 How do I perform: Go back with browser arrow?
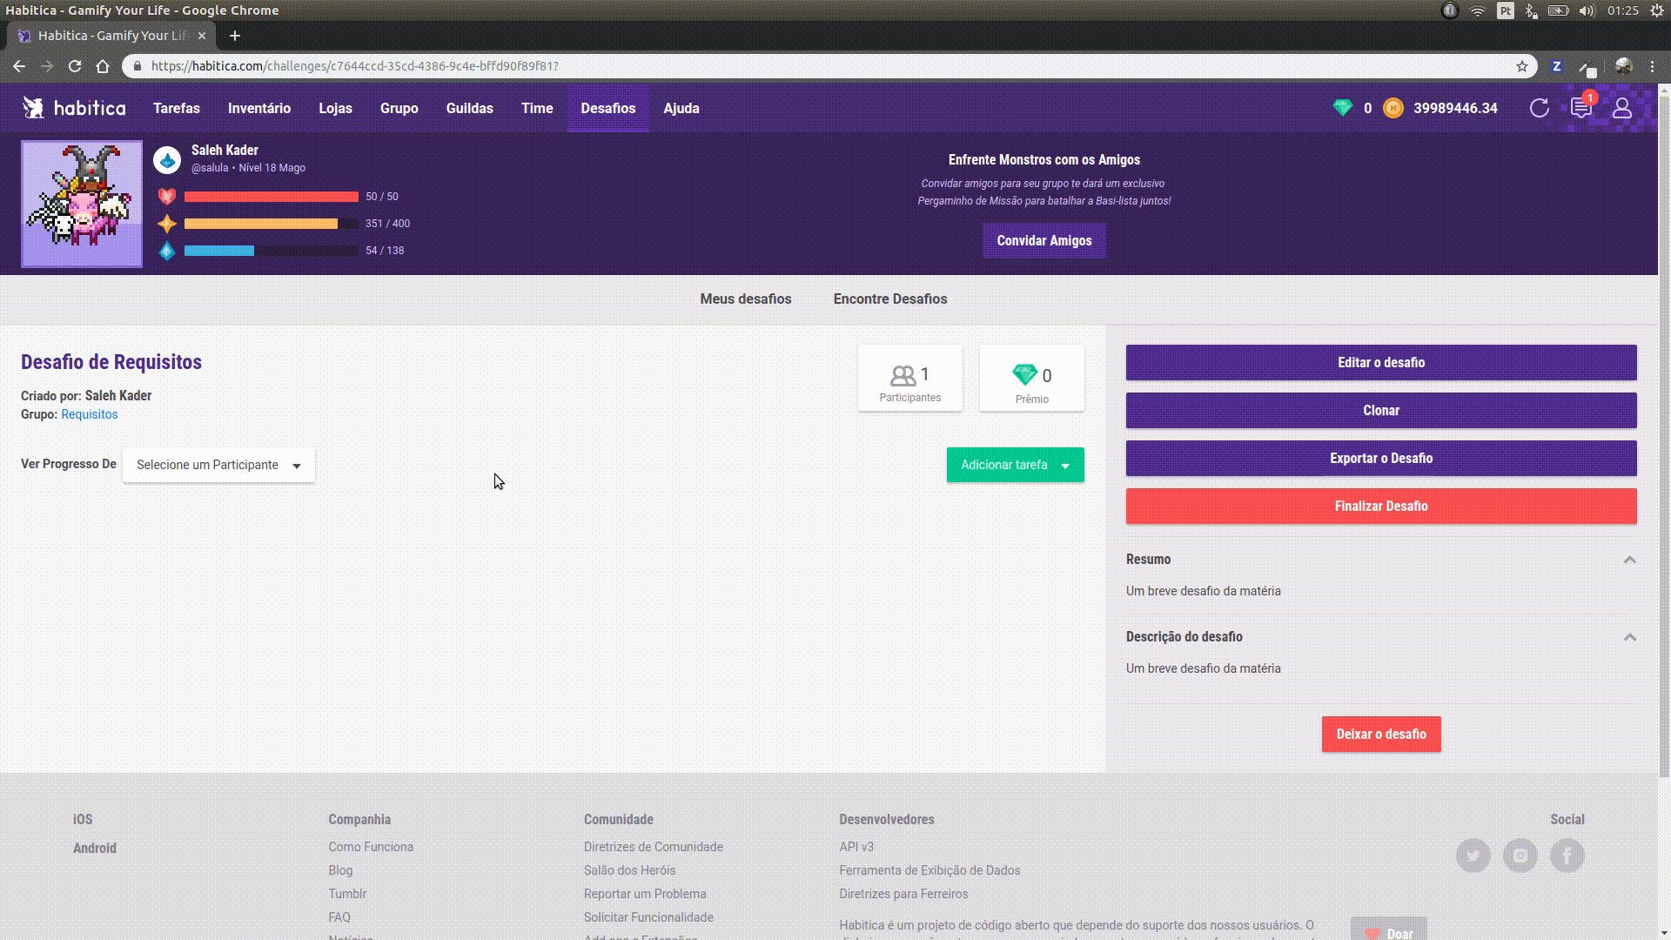pyautogui.click(x=19, y=66)
